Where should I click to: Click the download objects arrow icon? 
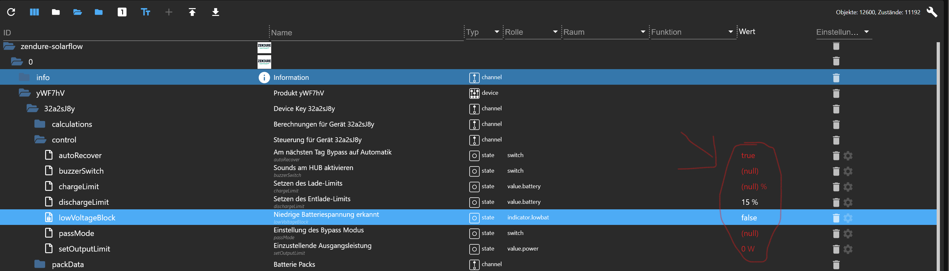coord(216,12)
